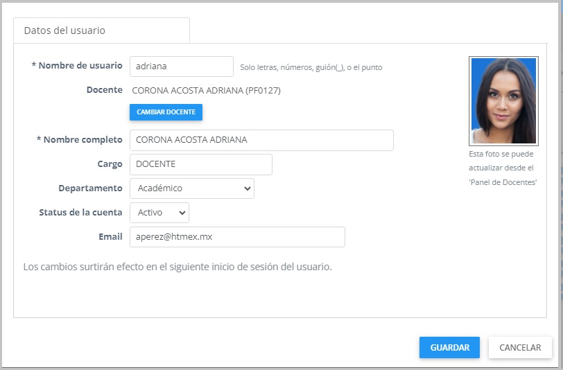Click the 'Panel de Docentes' photo caption
This screenshot has width=563, height=370.
click(503, 182)
